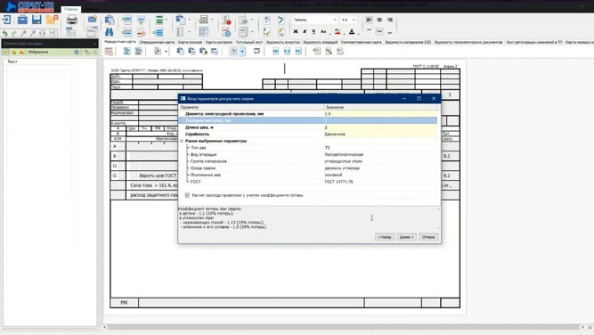Switch to the Комплектовочная карта tab
Image resolution: width=594 pixels, height=335 pixels.
click(362, 42)
